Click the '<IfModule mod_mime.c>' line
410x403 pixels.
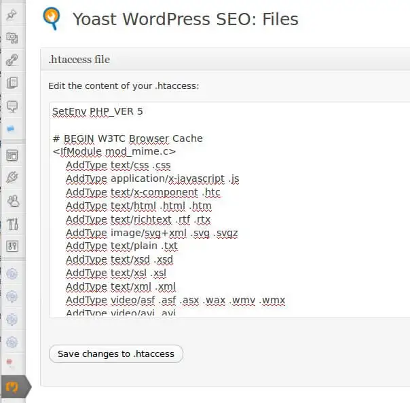(114, 151)
